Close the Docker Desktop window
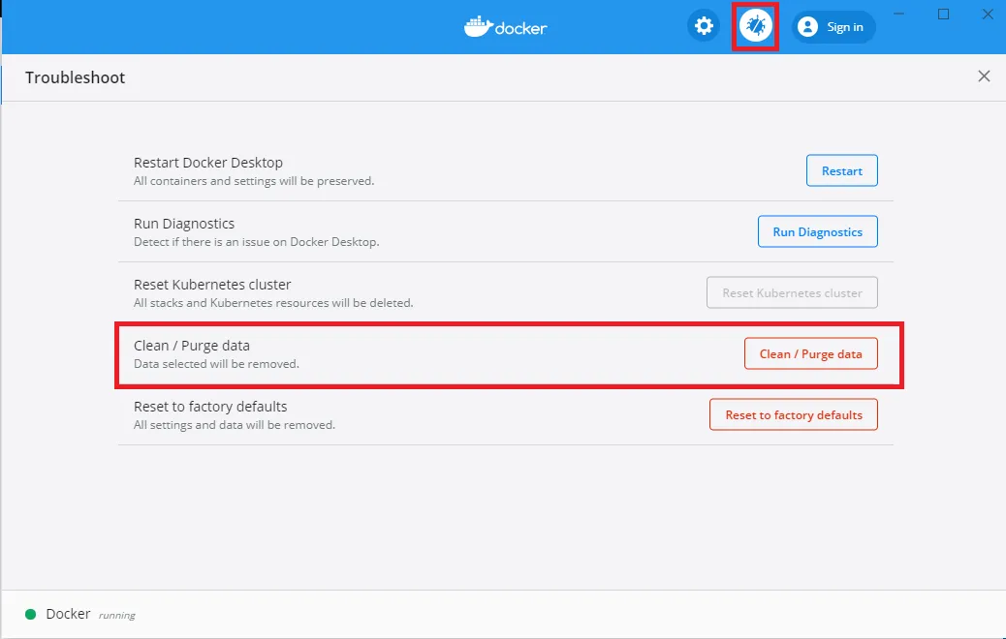Image resolution: width=1006 pixels, height=639 pixels. tap(987, 14)
